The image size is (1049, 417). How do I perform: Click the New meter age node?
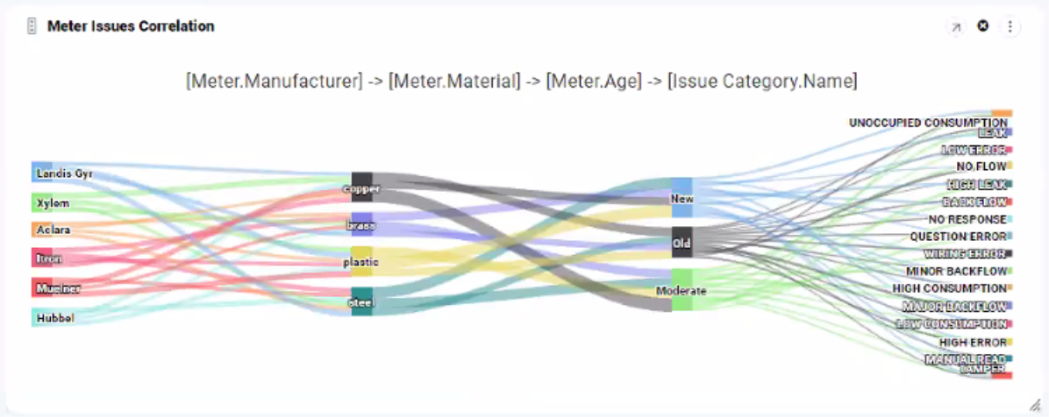(681, 199)
